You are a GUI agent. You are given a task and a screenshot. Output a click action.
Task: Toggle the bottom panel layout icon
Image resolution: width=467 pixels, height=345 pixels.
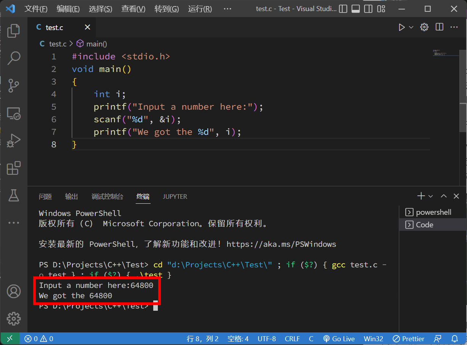[x=356, y=9]
